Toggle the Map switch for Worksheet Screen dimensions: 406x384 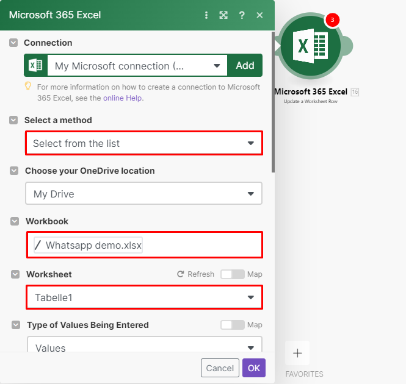[x=232, y=274]
